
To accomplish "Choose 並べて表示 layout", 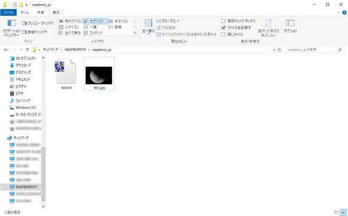I will tap(70, 33).
